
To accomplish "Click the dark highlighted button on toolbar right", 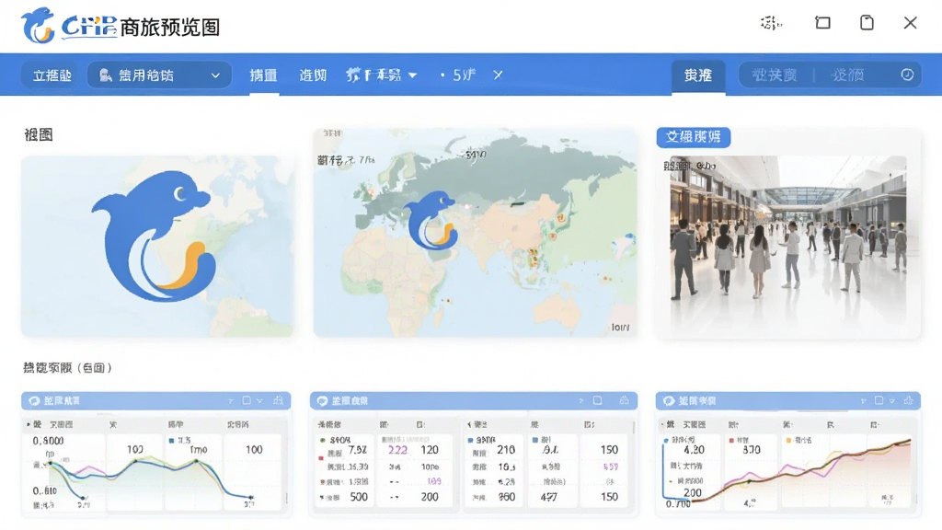I will [698, 75].
